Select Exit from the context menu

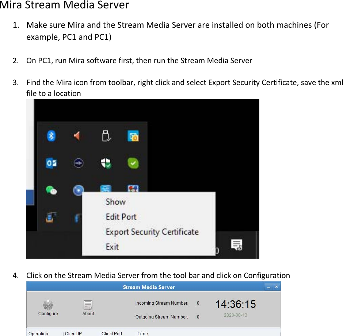[x=112, y=247]
